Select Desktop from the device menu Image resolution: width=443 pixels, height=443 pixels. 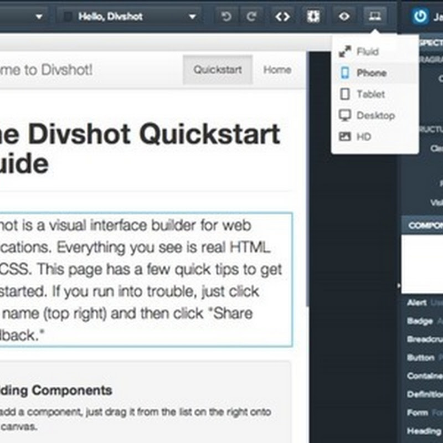coord(375,115)
